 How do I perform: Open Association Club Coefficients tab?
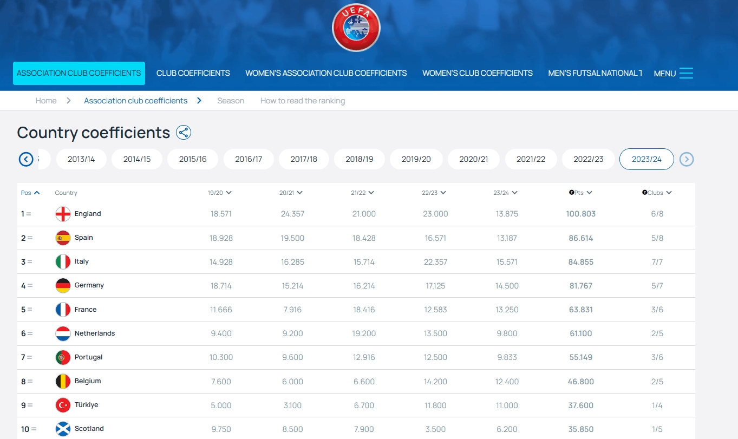click(79, 73)
